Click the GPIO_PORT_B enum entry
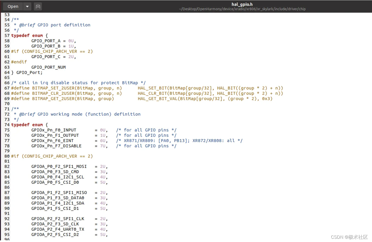Image resolution: width=372 pixels, height=242 pixels. [x=46, y=46]
